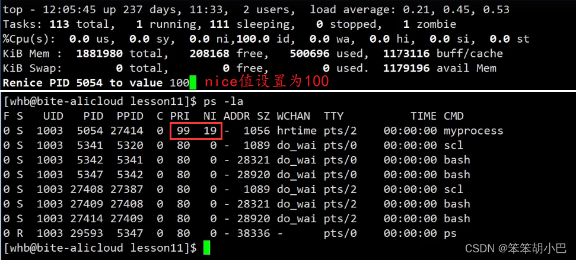Click the NI value 19 for myprocess
Screen dimensions: 576x260
(210, 131)
